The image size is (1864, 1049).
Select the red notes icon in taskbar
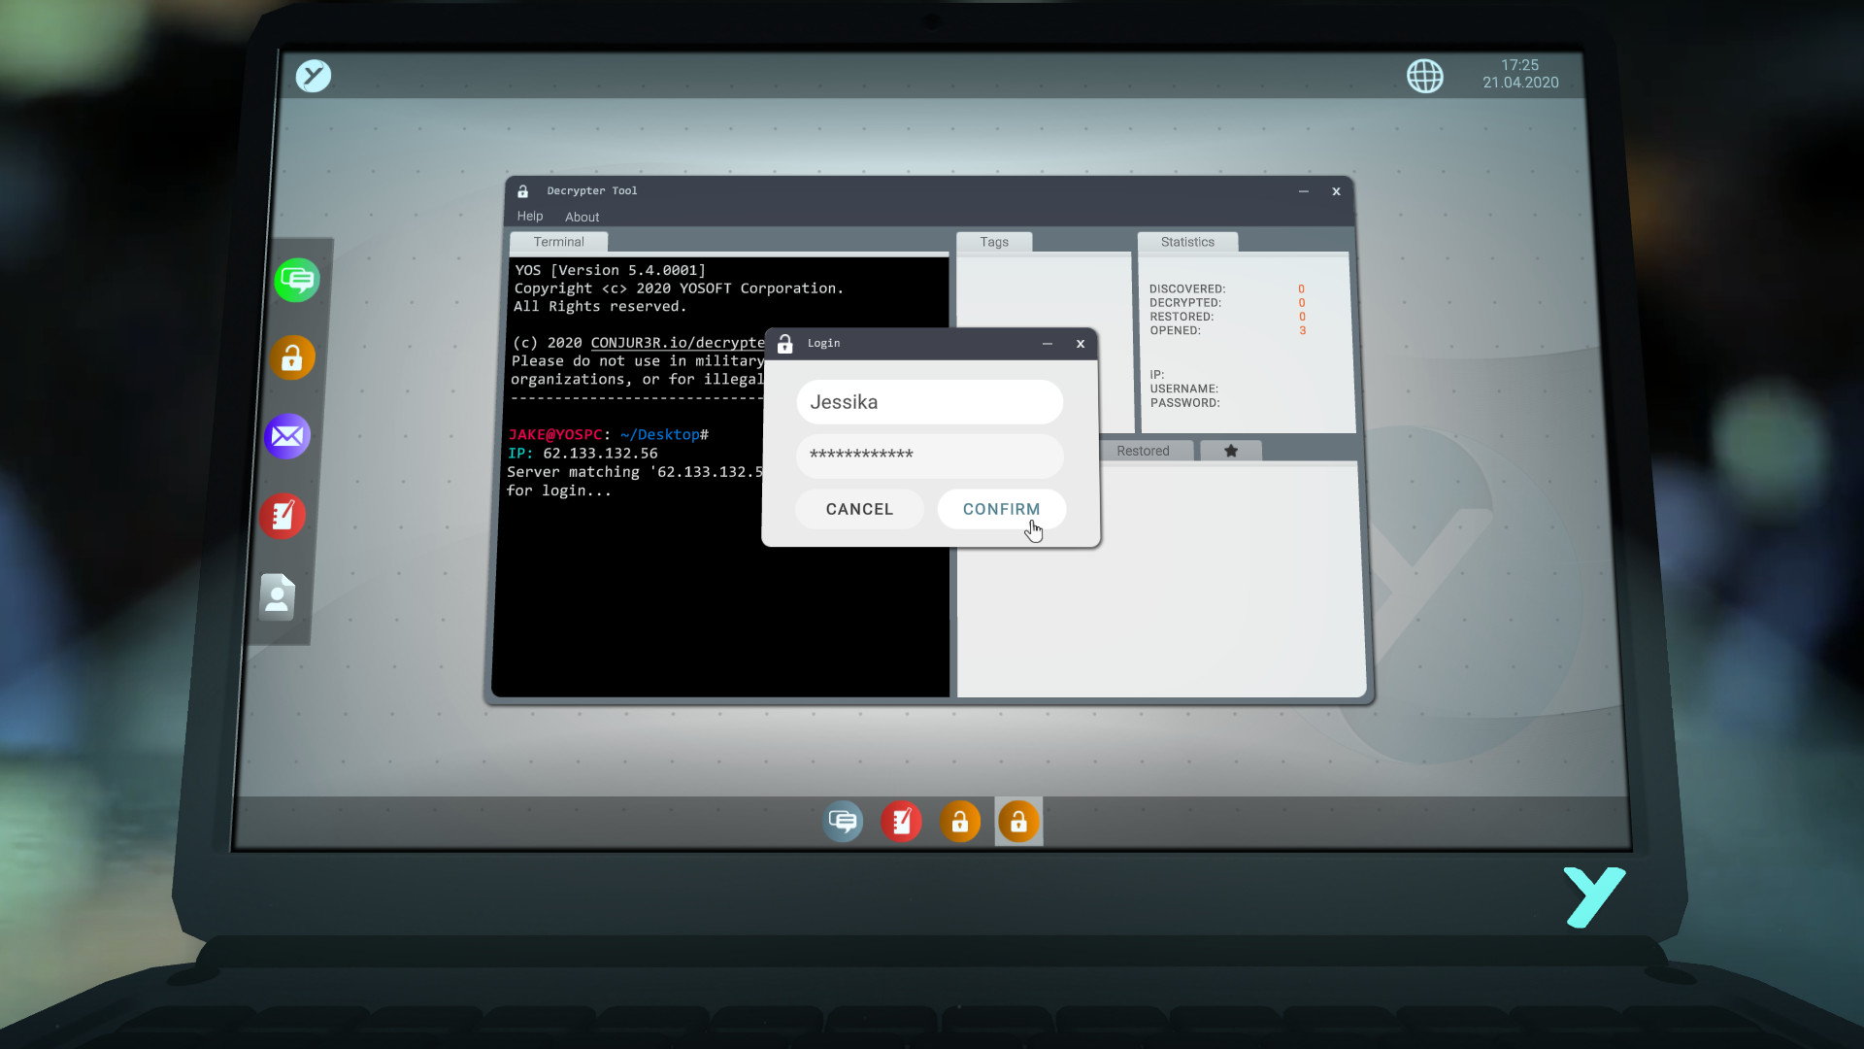901,823
